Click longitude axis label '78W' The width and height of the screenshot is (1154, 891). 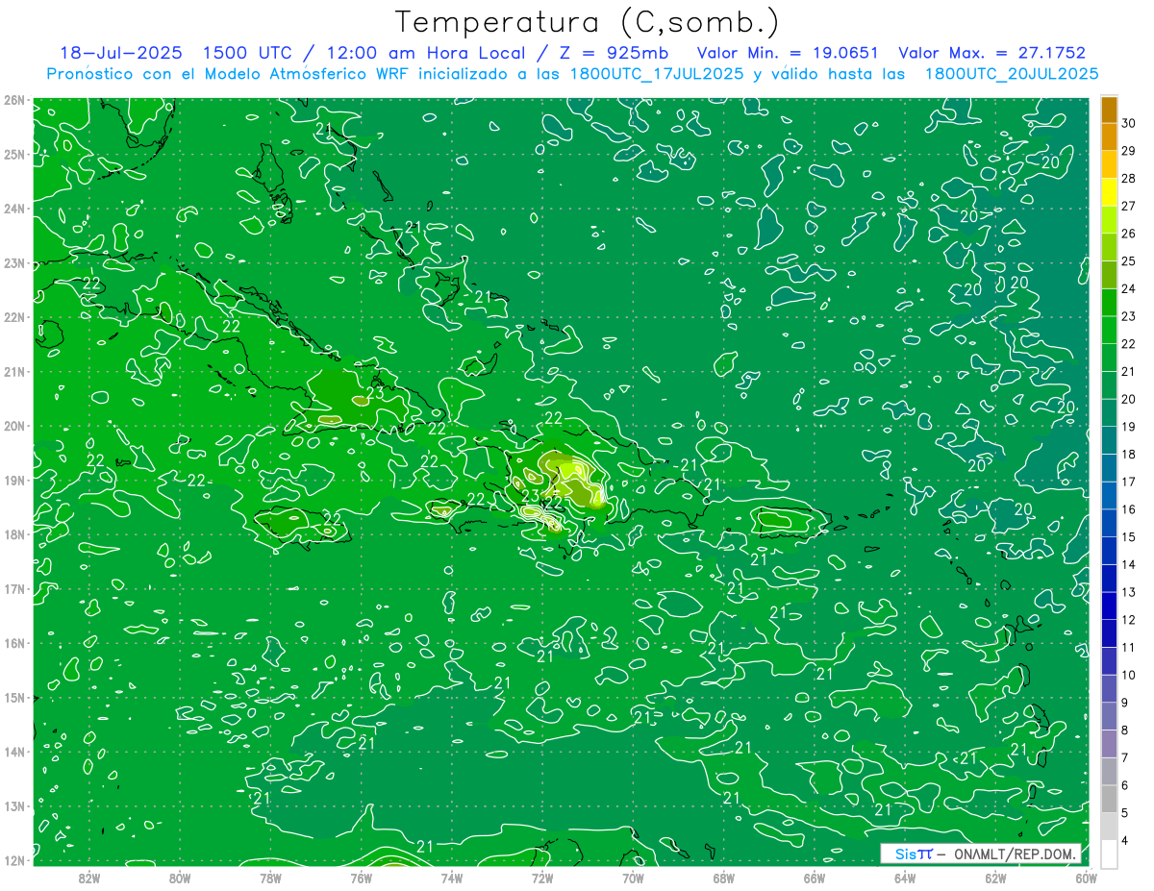tap(270, 878)
